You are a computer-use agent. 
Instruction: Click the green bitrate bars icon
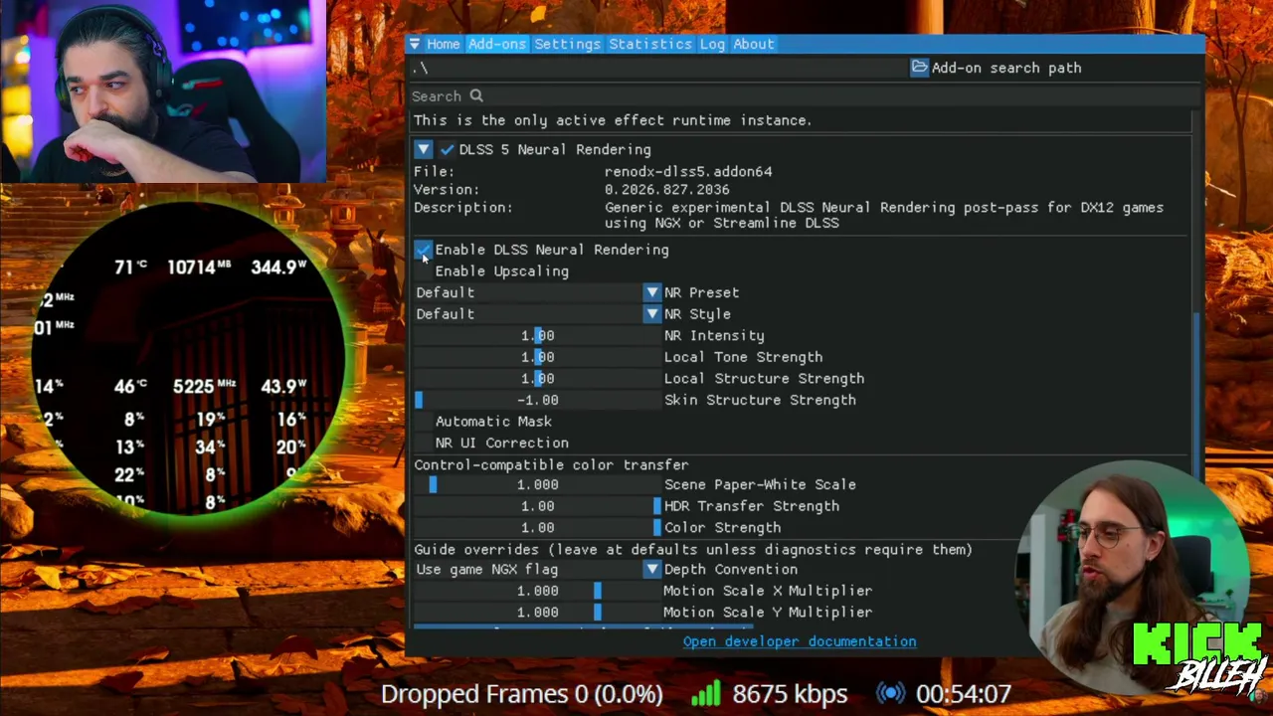click(705, 693)
